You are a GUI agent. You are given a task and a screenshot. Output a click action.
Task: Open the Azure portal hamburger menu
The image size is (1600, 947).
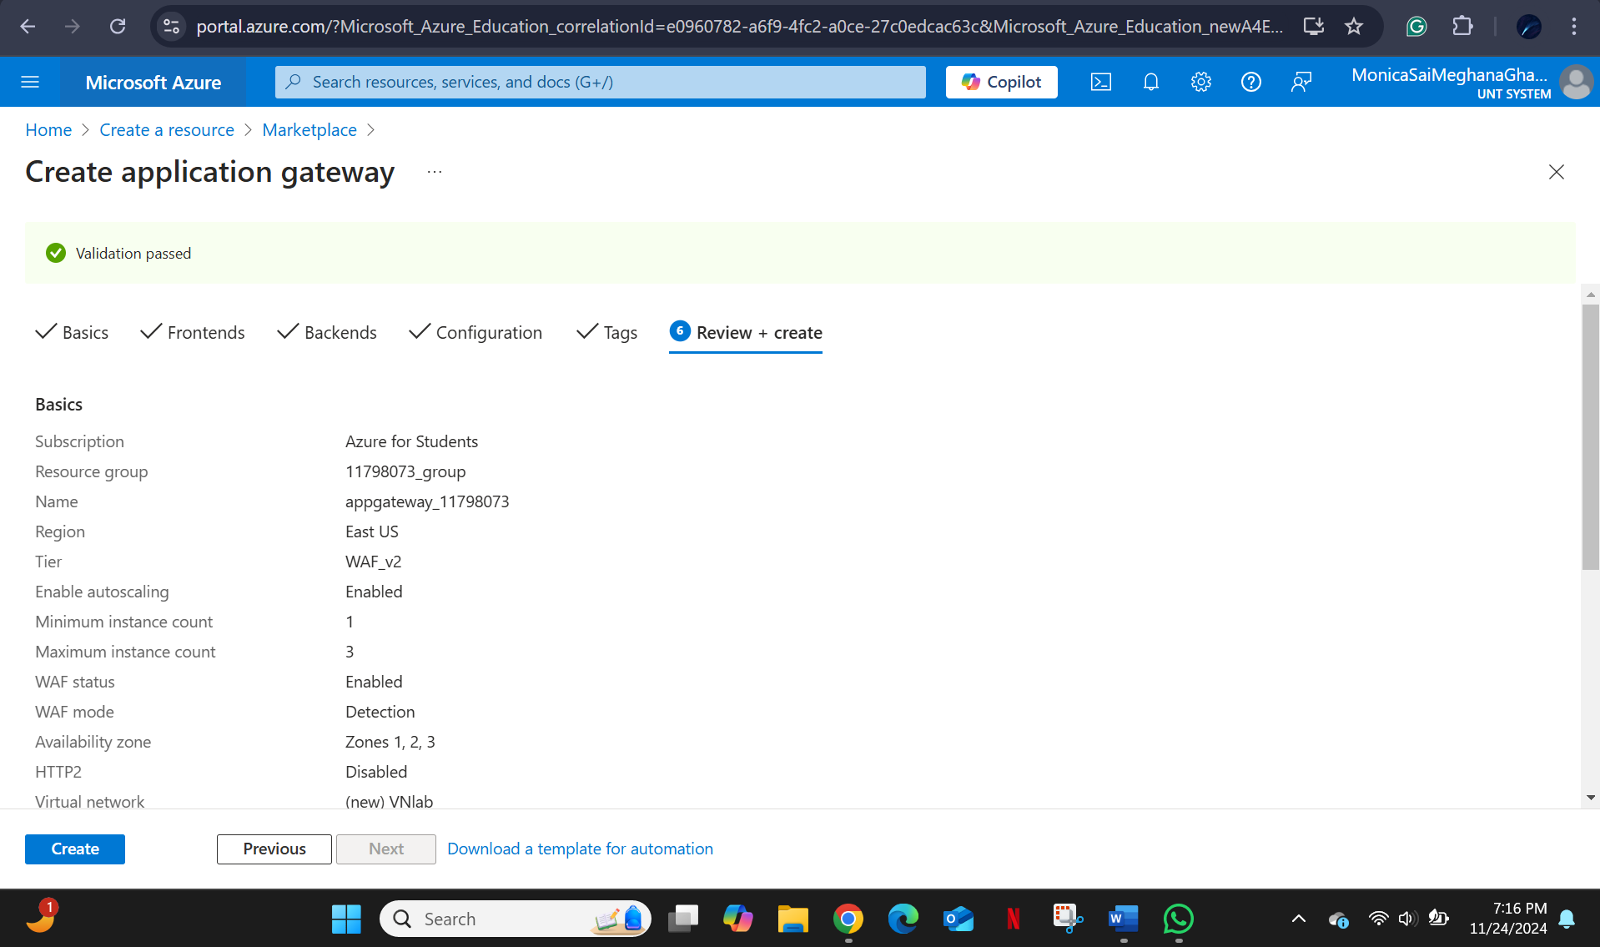coord(30,82)
